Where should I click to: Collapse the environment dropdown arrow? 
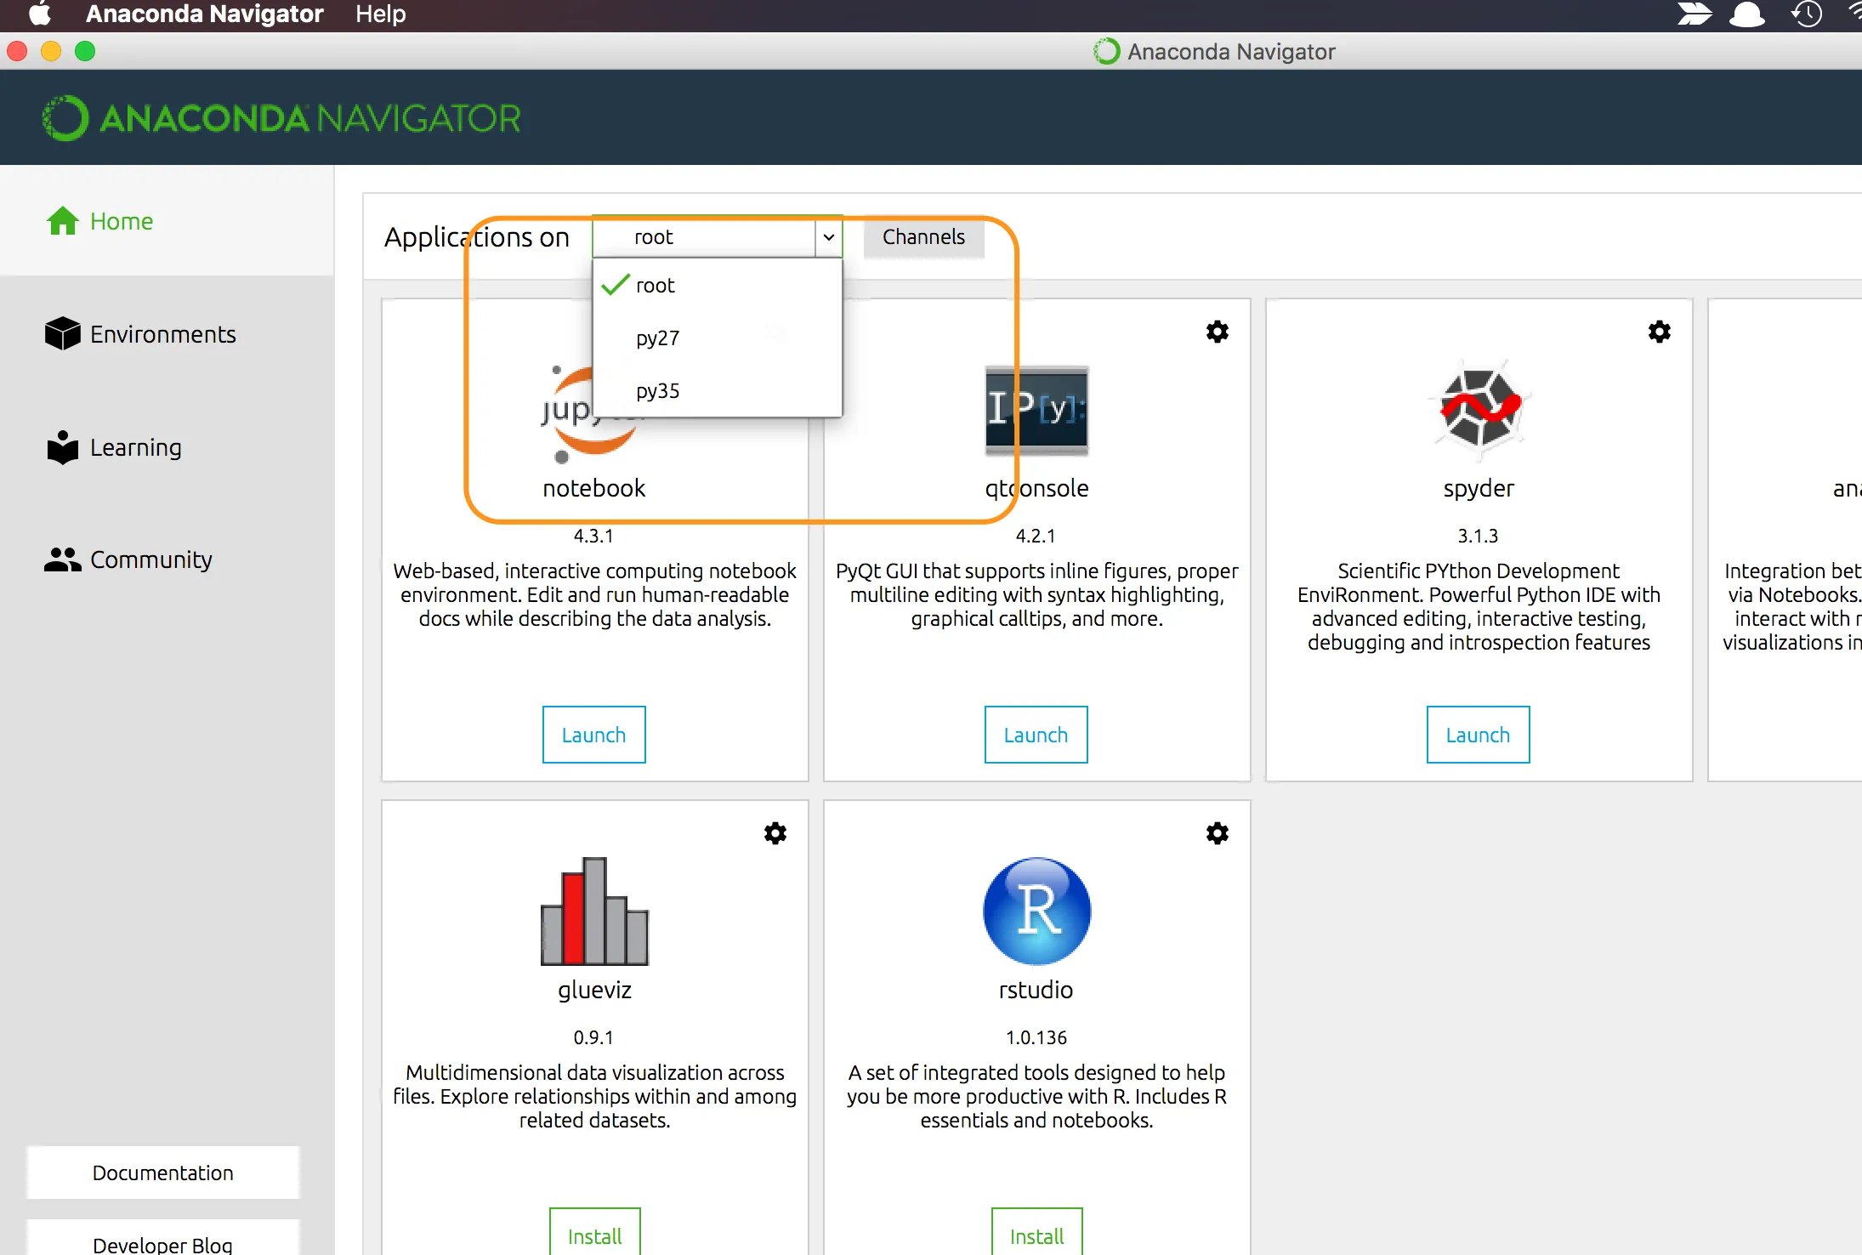click(829, 237)
